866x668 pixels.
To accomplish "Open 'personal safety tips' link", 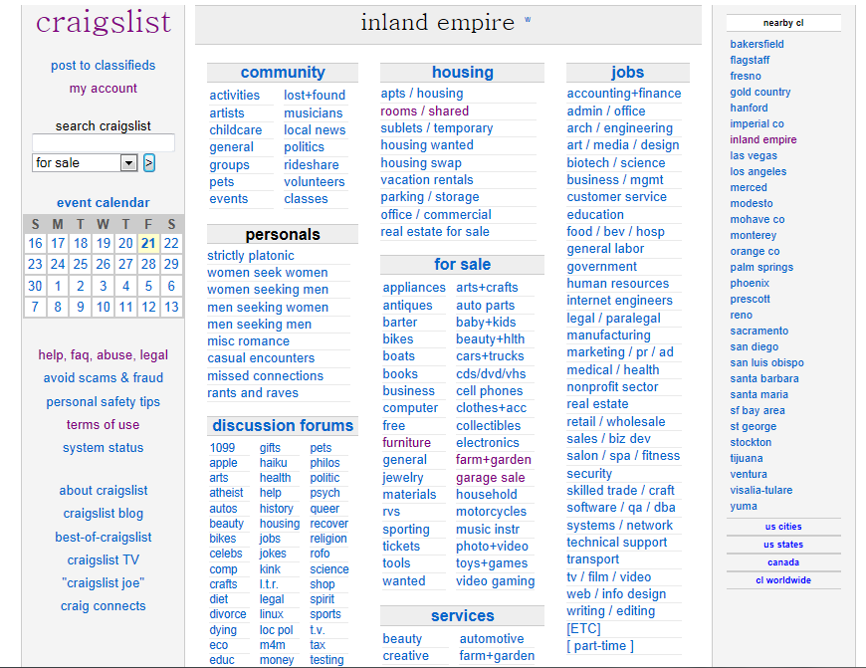I will click(x=104, y=401).
